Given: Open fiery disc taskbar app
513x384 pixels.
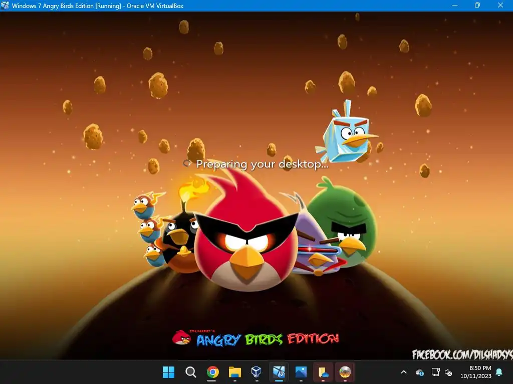Looking at the screenshot, I should (x=345, y=371).
